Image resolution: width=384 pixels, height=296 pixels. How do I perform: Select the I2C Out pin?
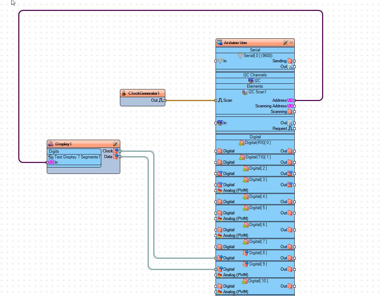tap(295, 123)
